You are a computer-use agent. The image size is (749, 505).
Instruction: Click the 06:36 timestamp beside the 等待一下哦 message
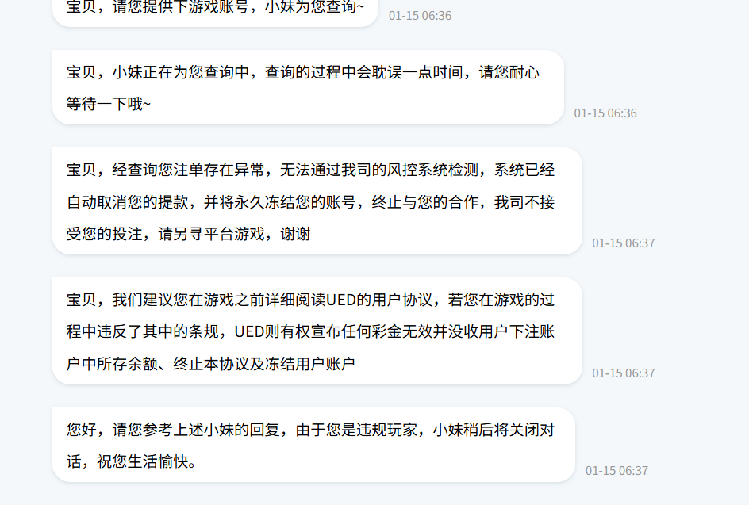605,113
